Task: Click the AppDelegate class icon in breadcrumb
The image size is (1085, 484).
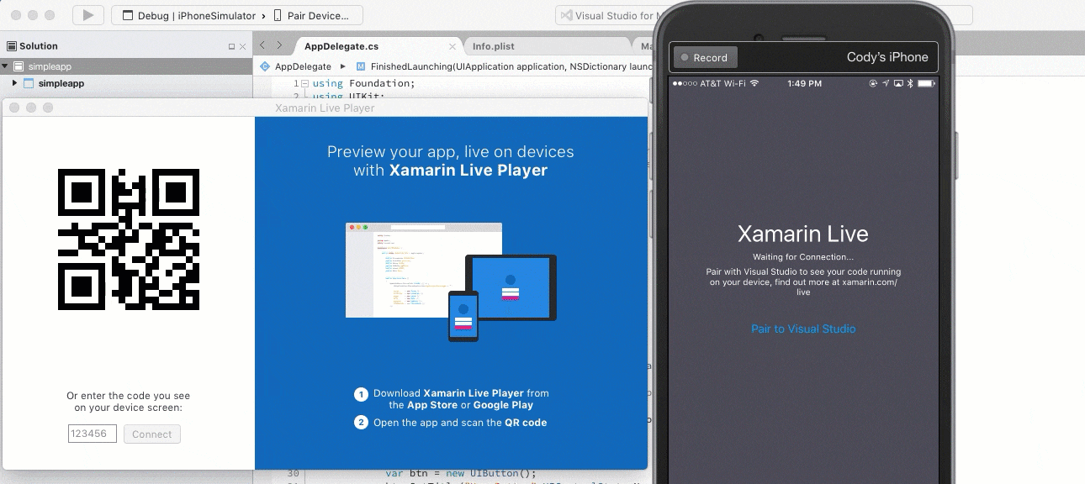Action: click(265, 66)
